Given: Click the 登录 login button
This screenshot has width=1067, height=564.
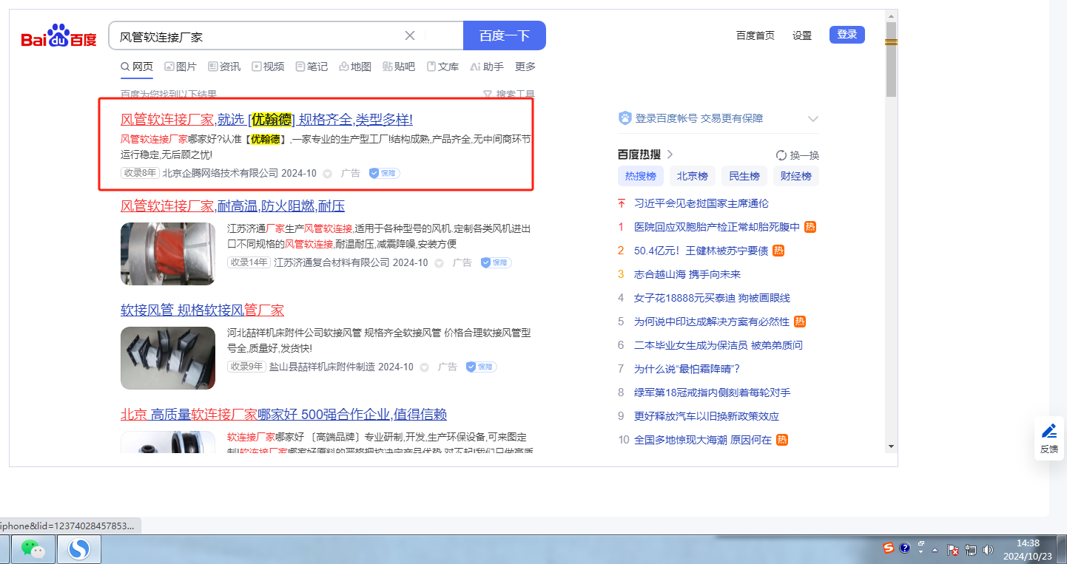Looking at the screenshot, I should 846,35.
